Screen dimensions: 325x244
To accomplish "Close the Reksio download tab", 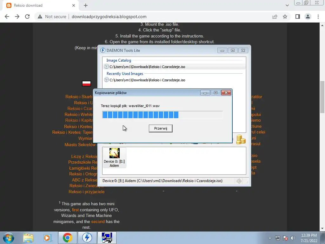I will click(74, 5).
